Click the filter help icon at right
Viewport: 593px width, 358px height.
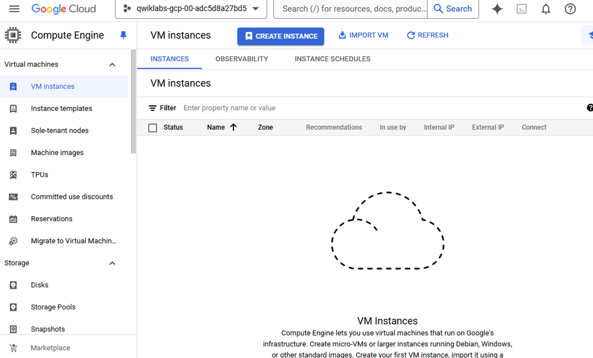tap(590, 108)
